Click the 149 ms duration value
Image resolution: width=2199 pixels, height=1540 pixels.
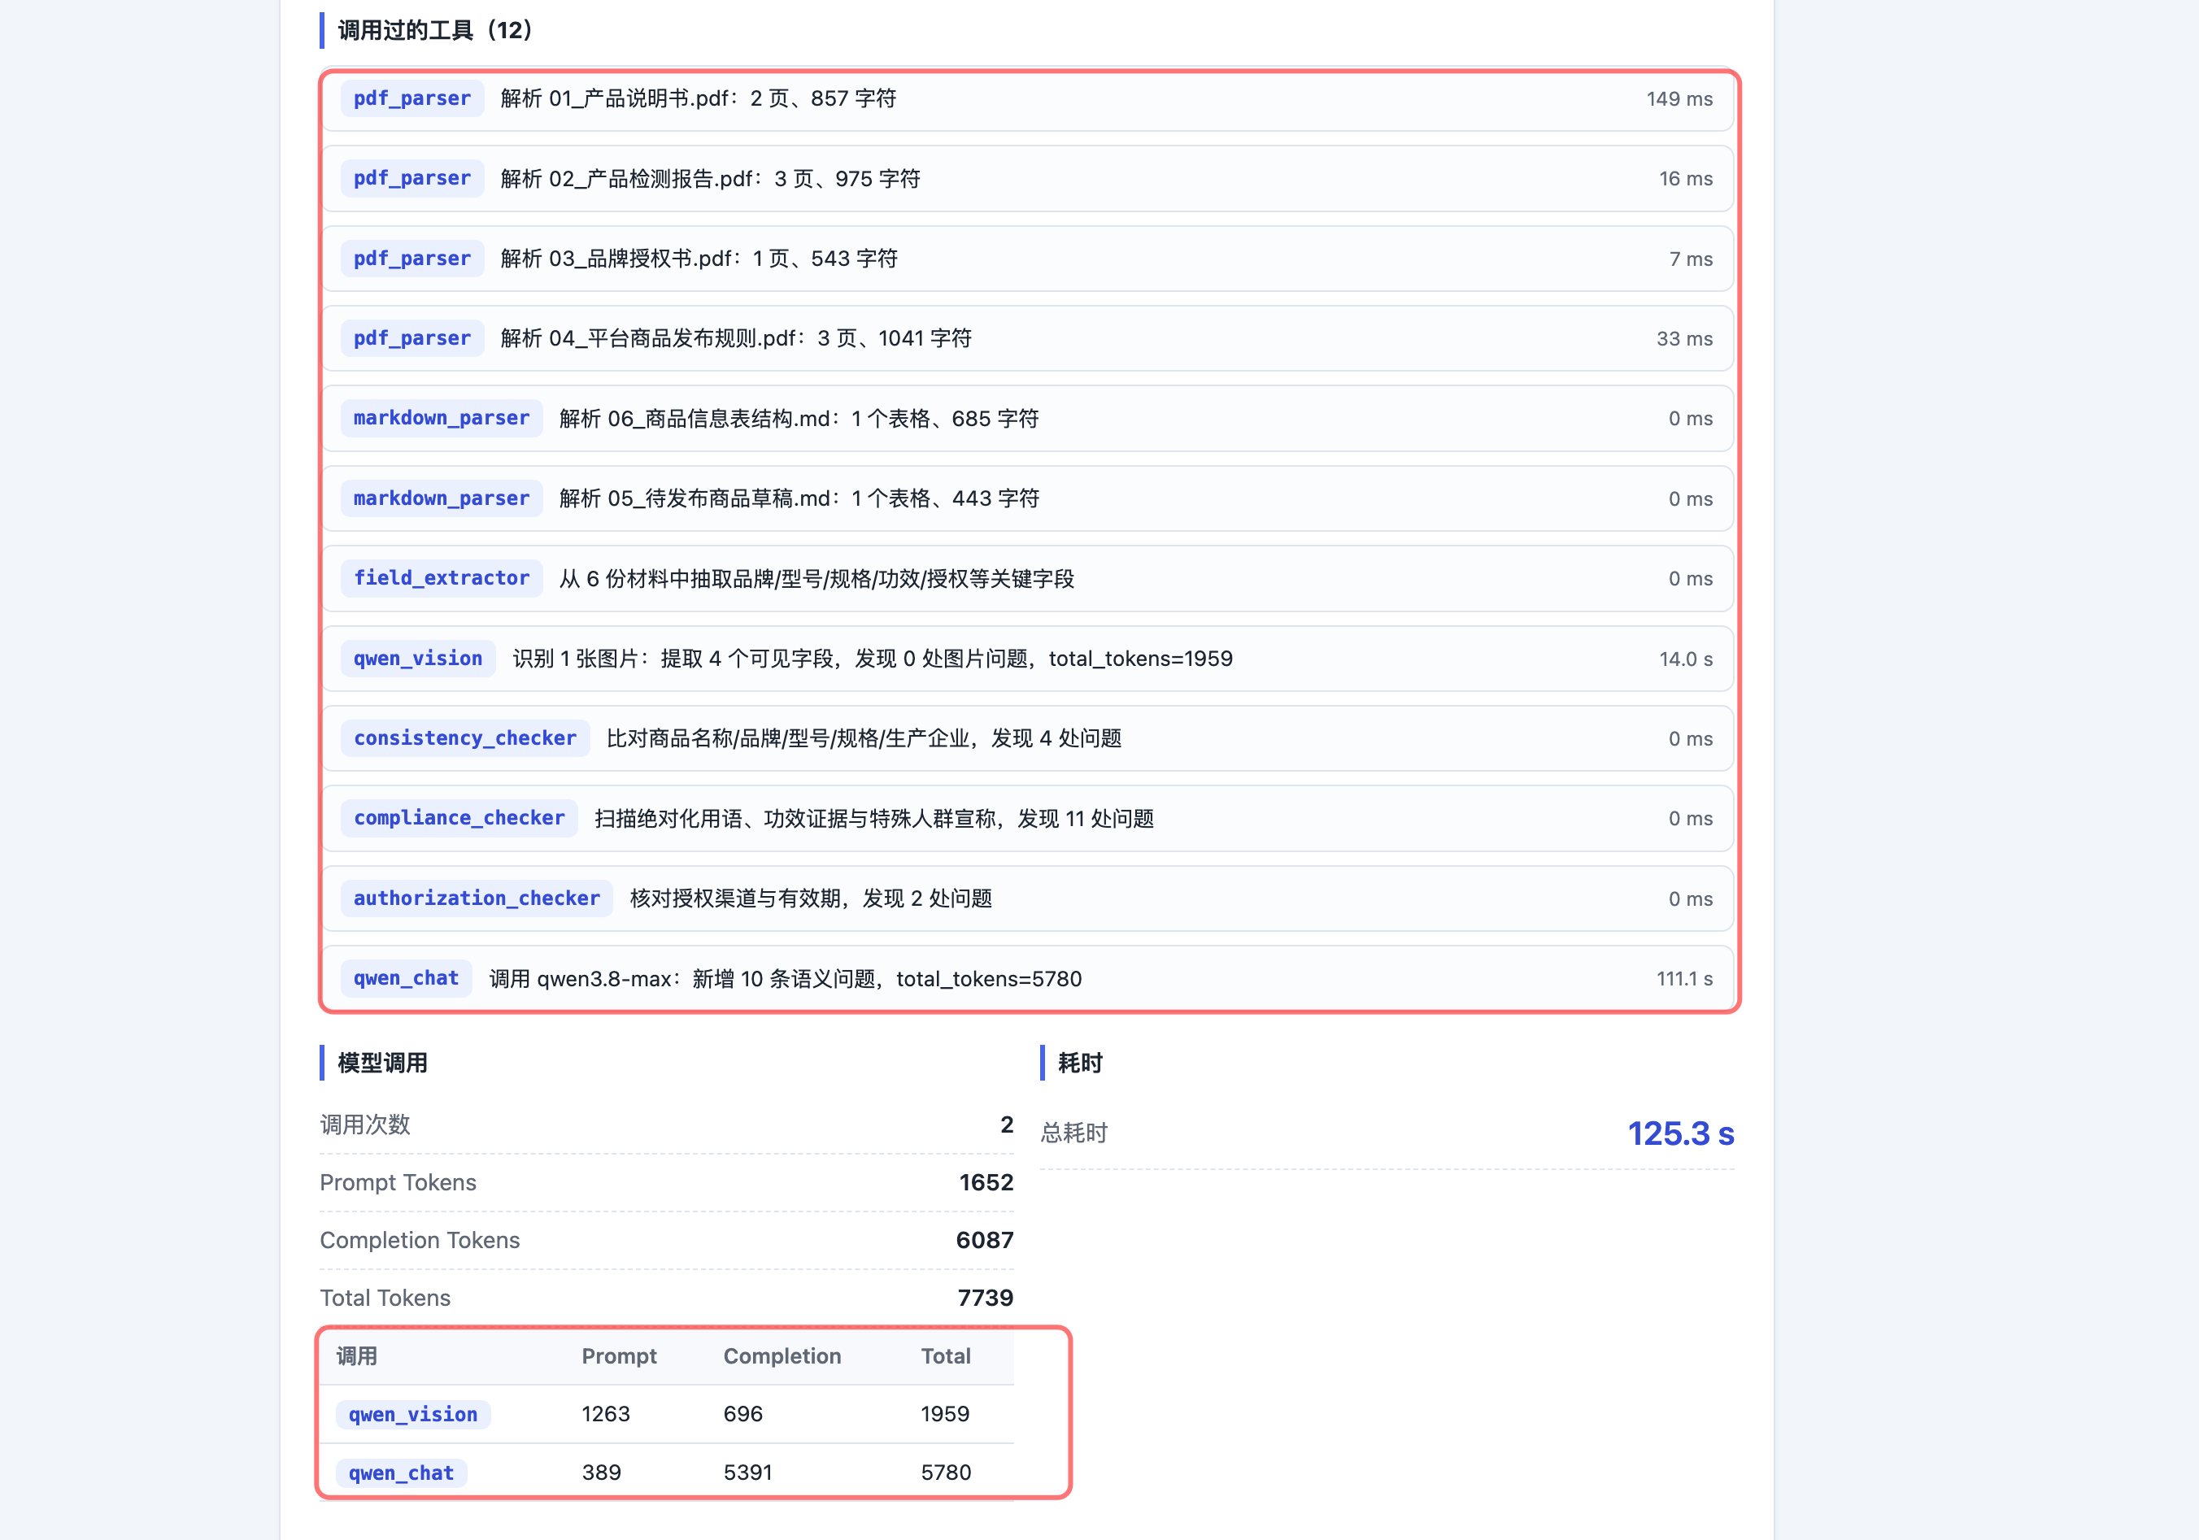(x=1679, y=98)
